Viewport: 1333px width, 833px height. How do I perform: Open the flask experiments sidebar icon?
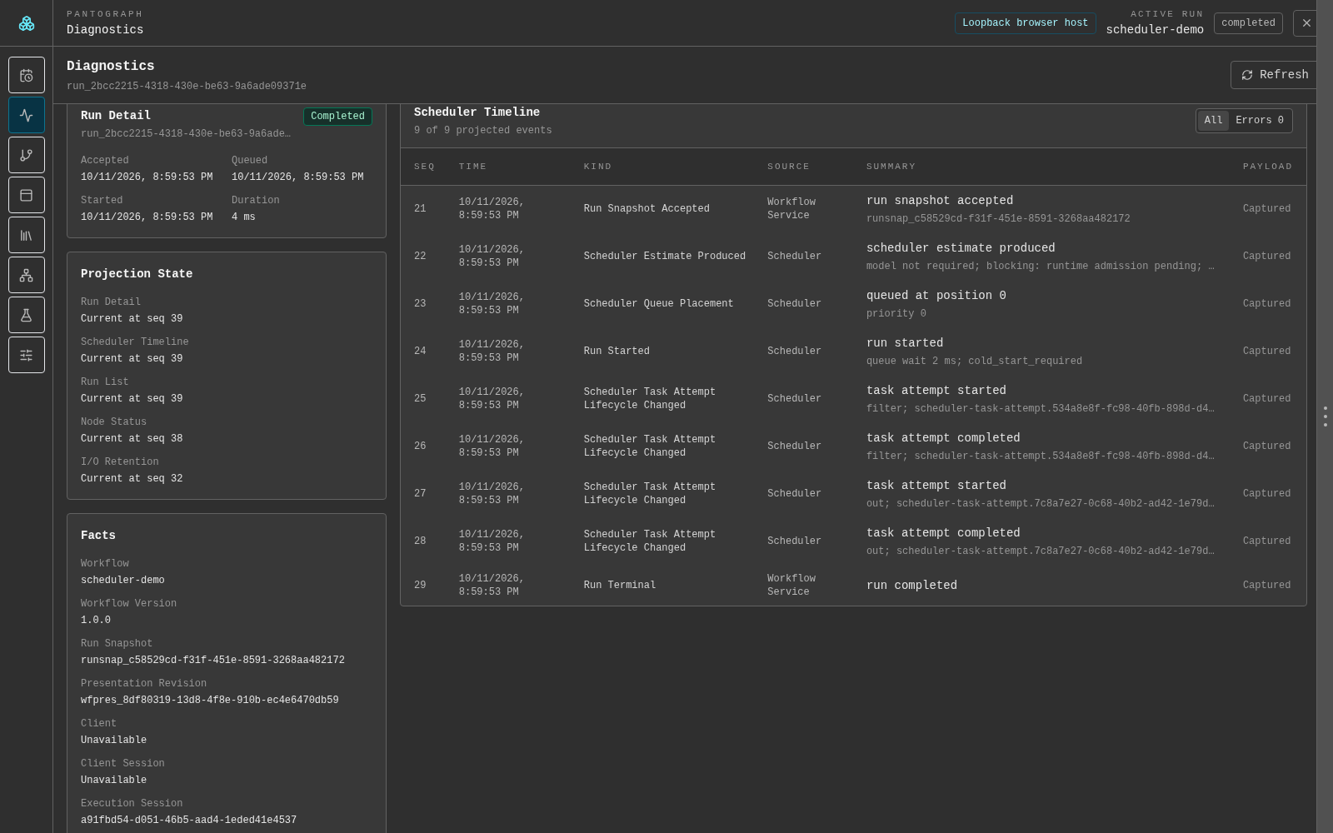click(27, 315)
